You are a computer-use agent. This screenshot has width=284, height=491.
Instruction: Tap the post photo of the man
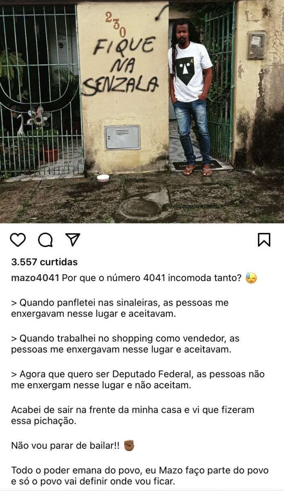click(x=142, y=111)
